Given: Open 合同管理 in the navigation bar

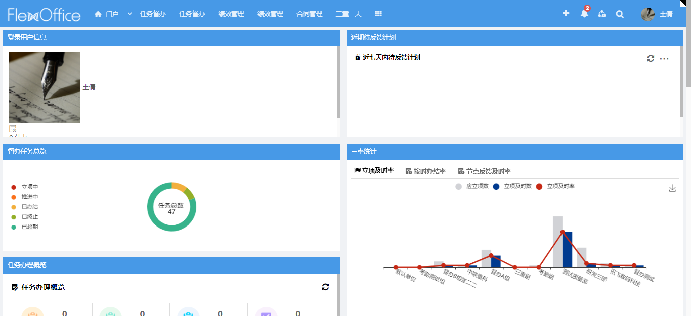Looking at the screenshot, I should coord(309,14).
